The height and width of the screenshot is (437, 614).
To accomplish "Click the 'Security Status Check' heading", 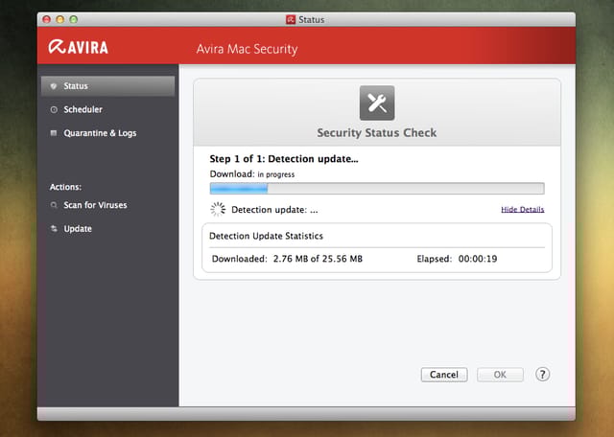I will pyautogui.click(x=377, y=132).
